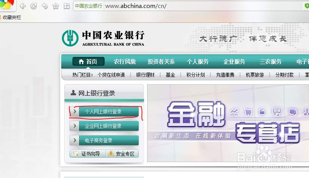Click arrow beside 个人网上银行登录
Image resolution: width=309 pixels, height=178 pixels.
[74, 112]
